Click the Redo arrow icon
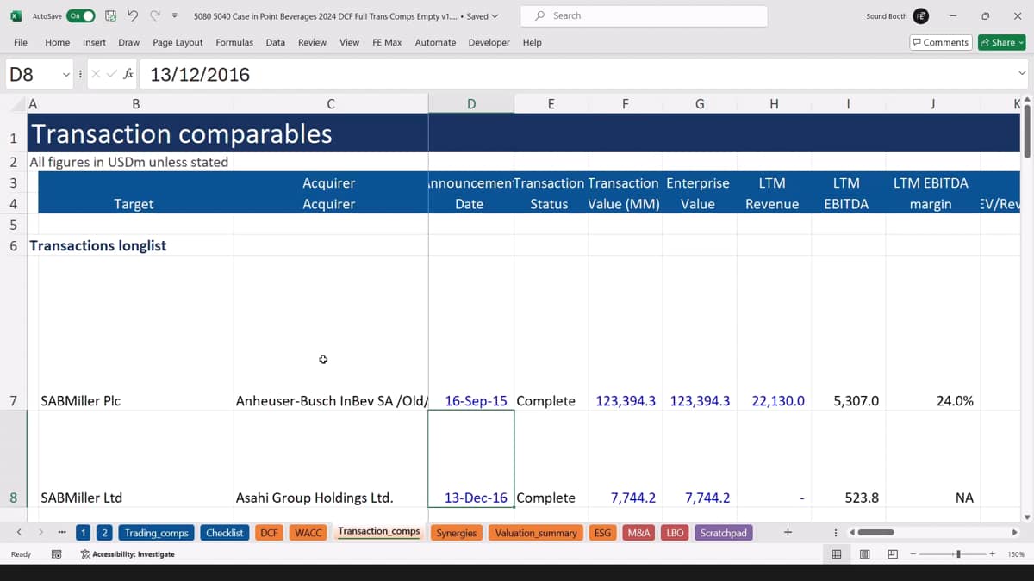The image size is (1034, 581). point(155,16)
